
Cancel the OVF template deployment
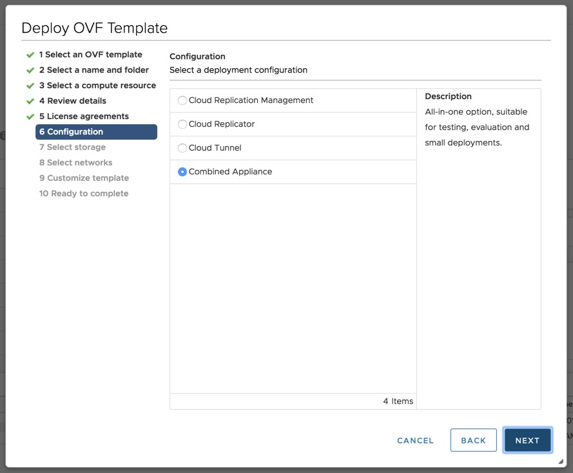(415, 441)
